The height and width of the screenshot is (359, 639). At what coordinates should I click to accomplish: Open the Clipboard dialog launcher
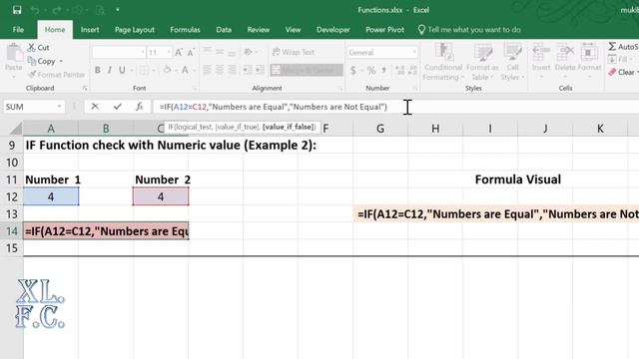(85, 88)
